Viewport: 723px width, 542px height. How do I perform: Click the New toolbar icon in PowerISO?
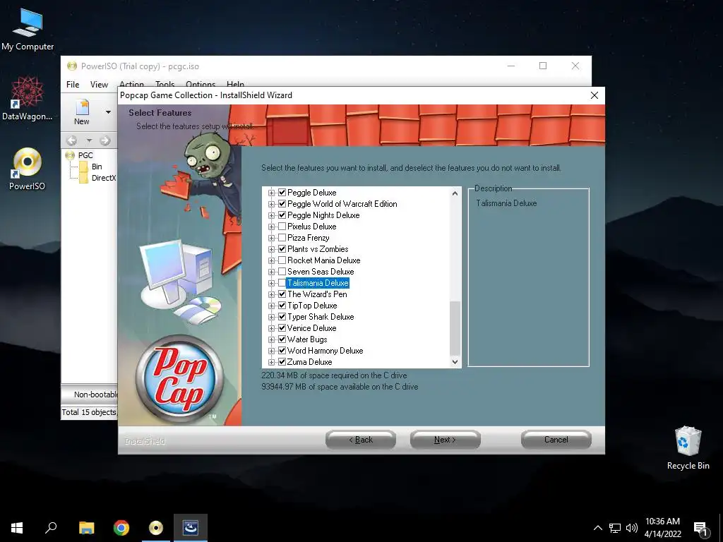(82, 112)
